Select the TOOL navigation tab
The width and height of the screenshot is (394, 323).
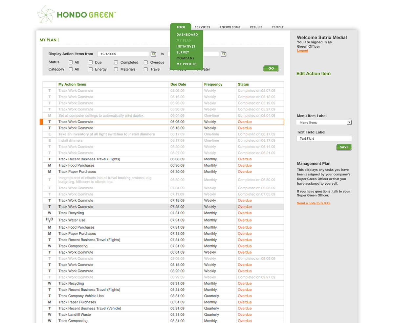coord(181,27)
